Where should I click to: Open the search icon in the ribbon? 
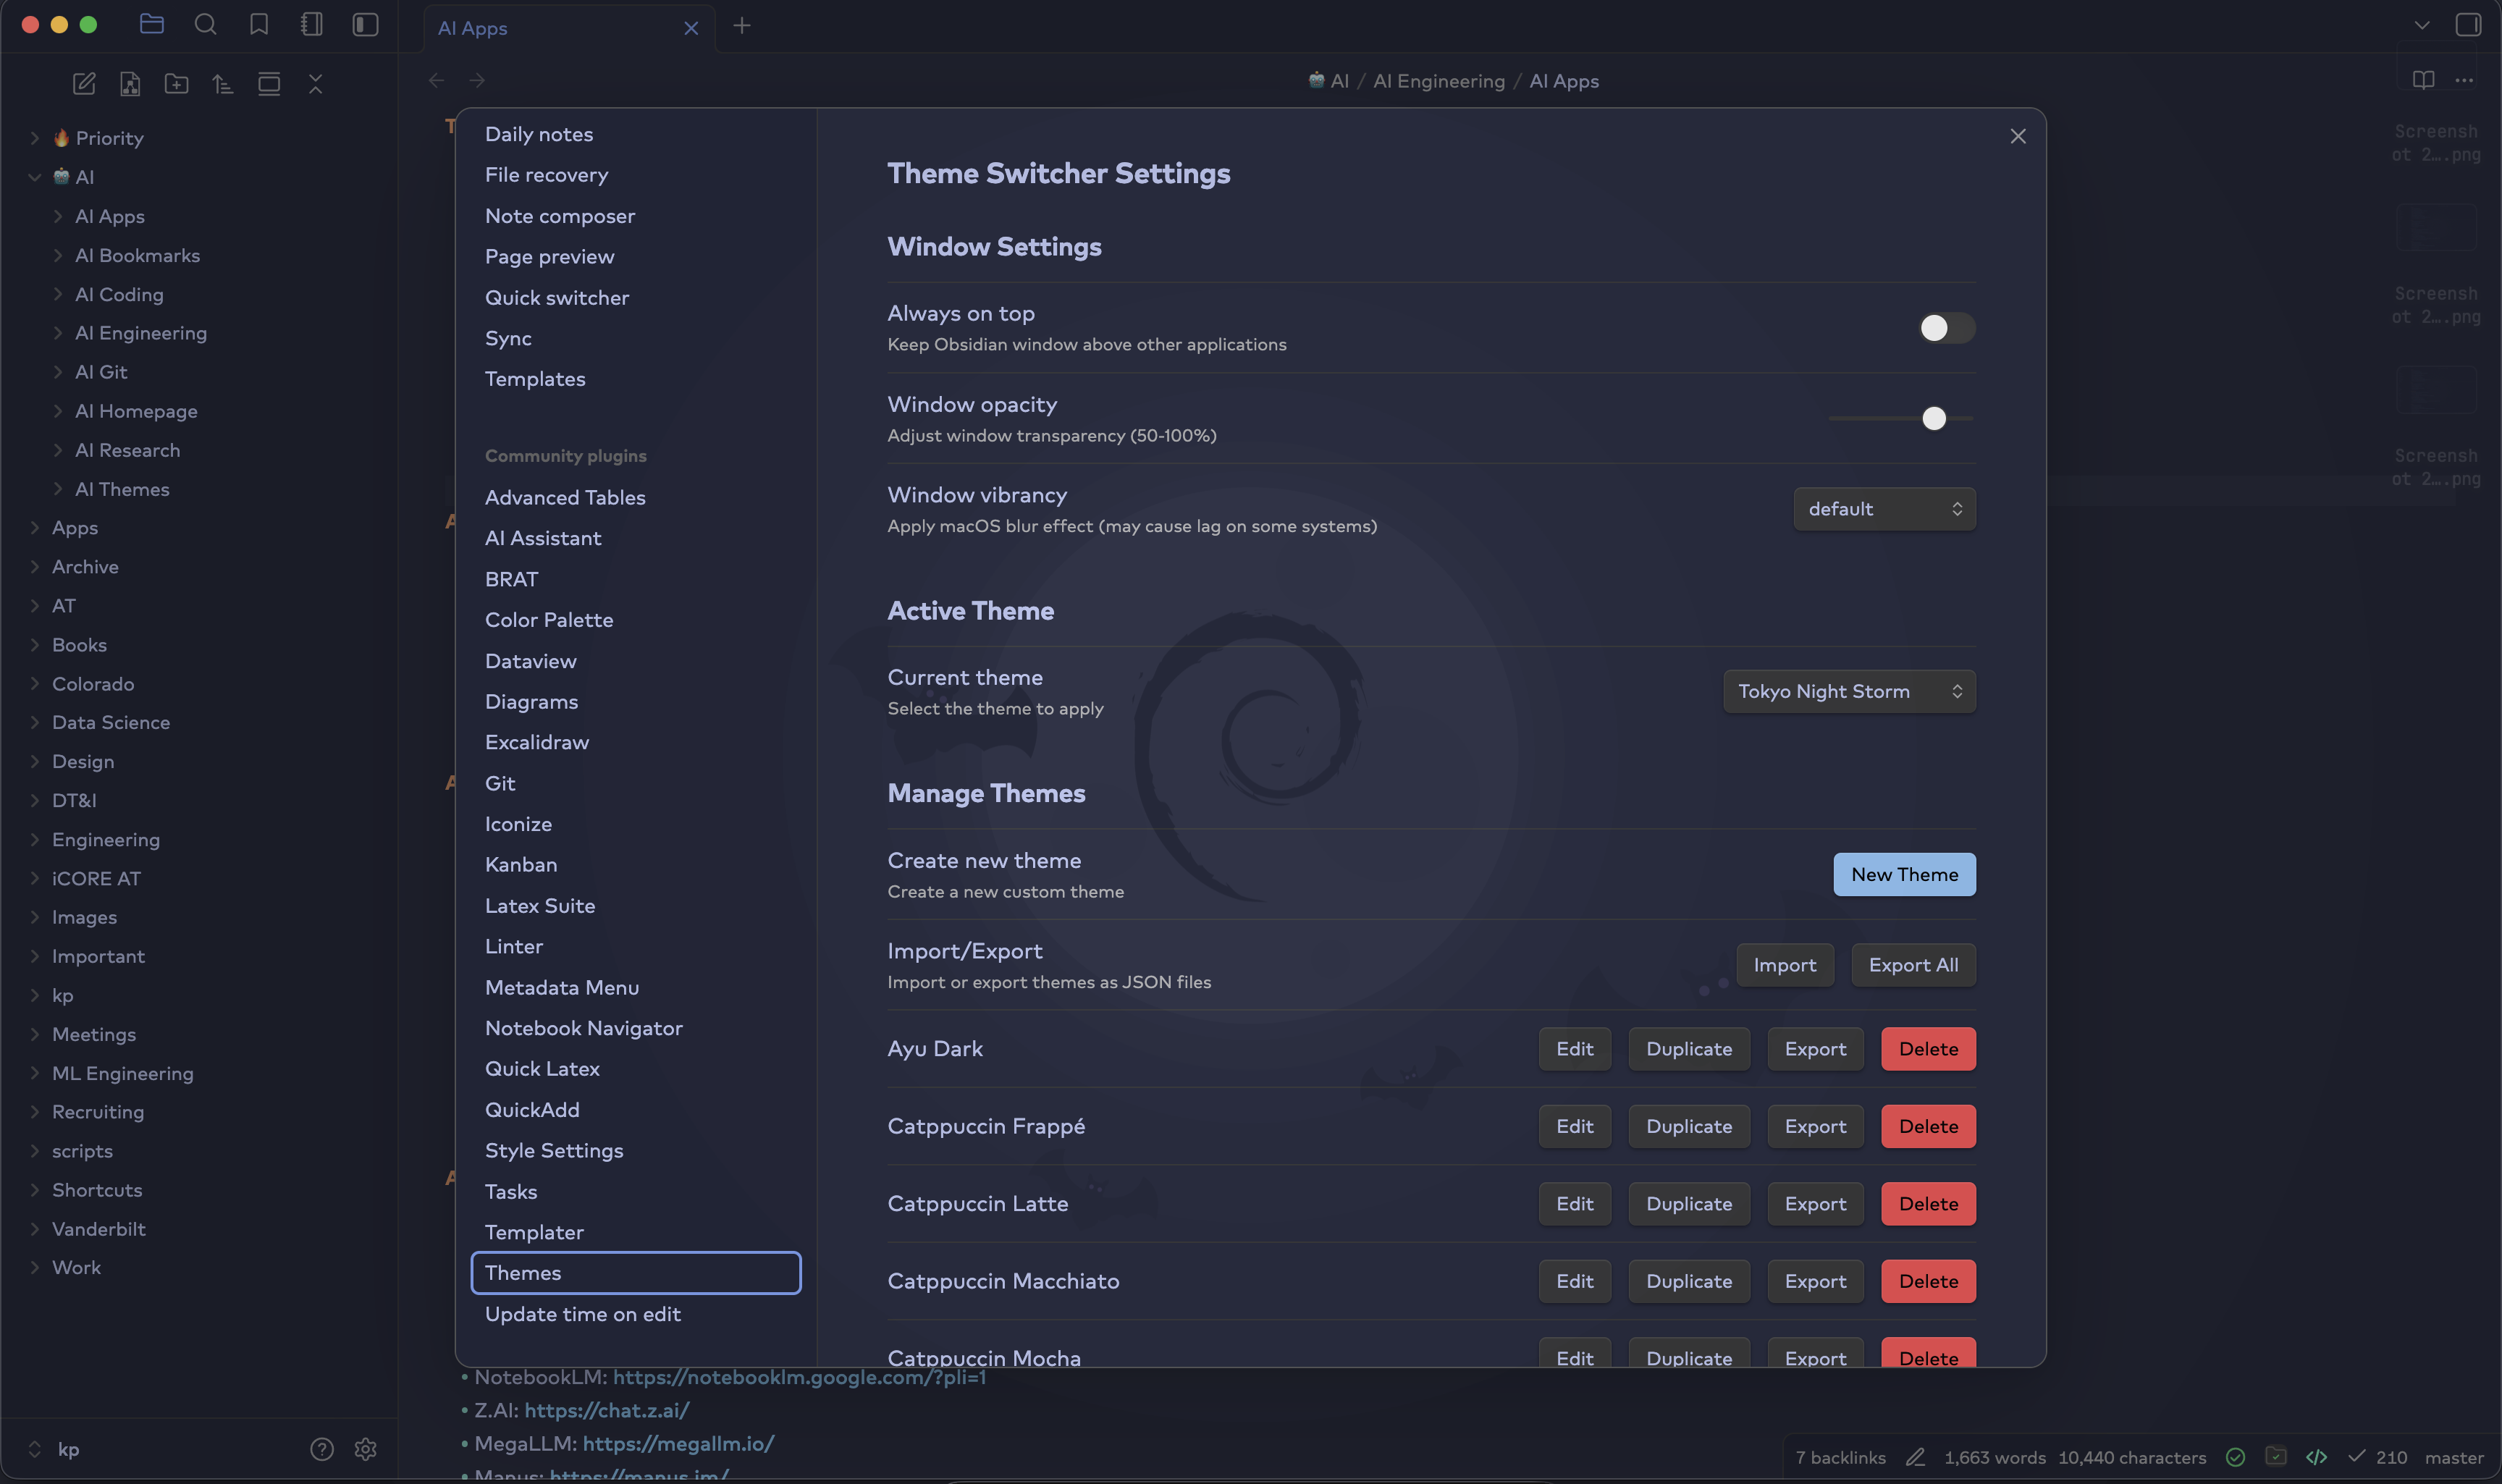pyautogui.click(x=205, y=25)
